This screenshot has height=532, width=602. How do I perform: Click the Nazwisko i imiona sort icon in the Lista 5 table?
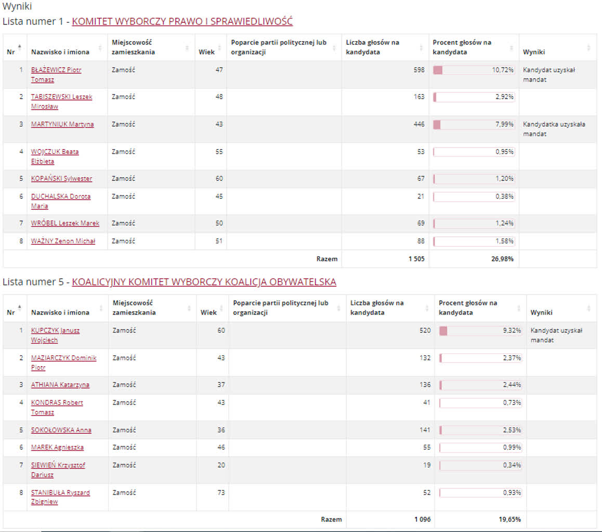[102, 308]
